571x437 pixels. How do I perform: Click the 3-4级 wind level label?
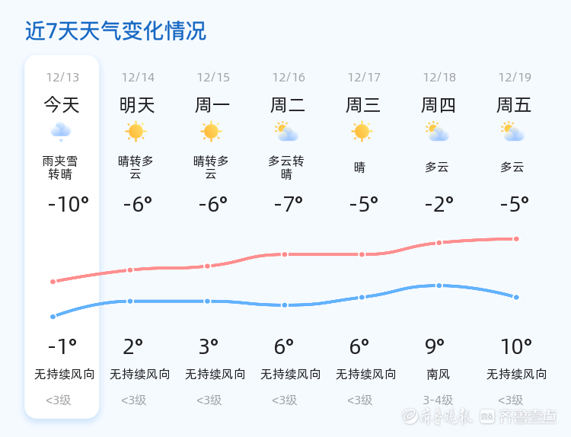point(438,400)
